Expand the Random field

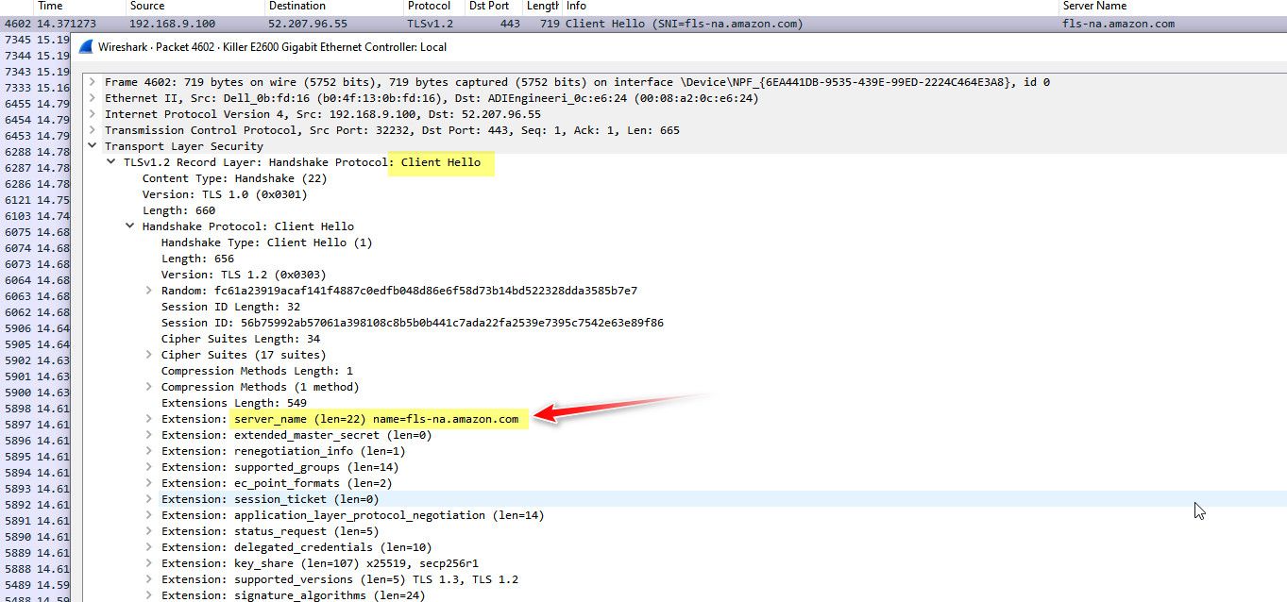[148, 291]
